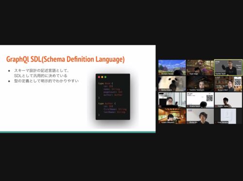Click the lastName: String line in the code
Viewport: 243px width, 181px height.
coord(114,112)
